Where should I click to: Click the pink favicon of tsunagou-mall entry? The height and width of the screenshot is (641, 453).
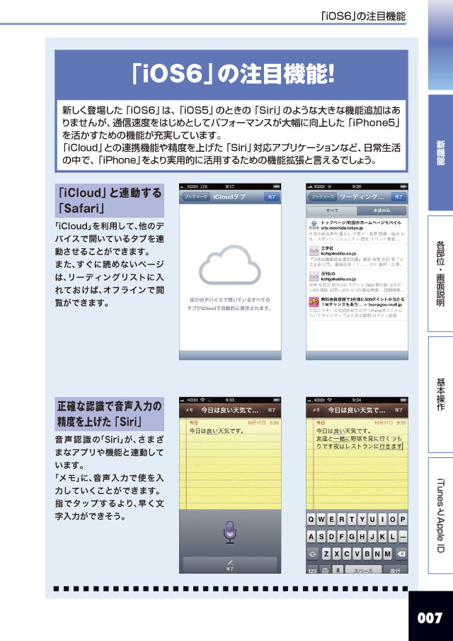(314, 302)
